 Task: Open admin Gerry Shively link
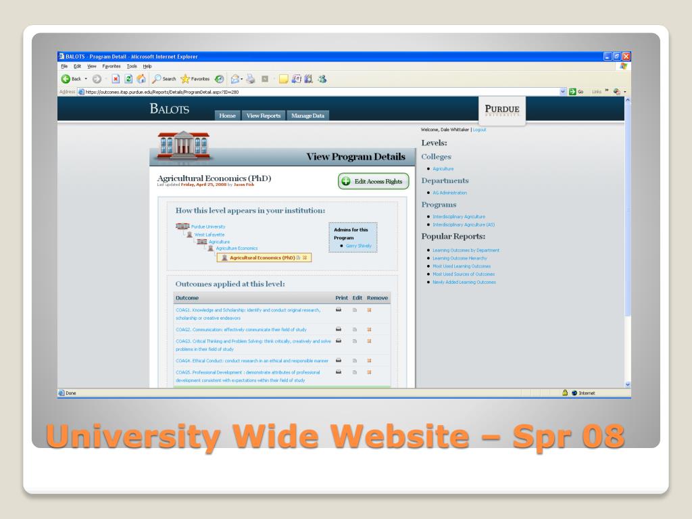(x=358, y=246)
